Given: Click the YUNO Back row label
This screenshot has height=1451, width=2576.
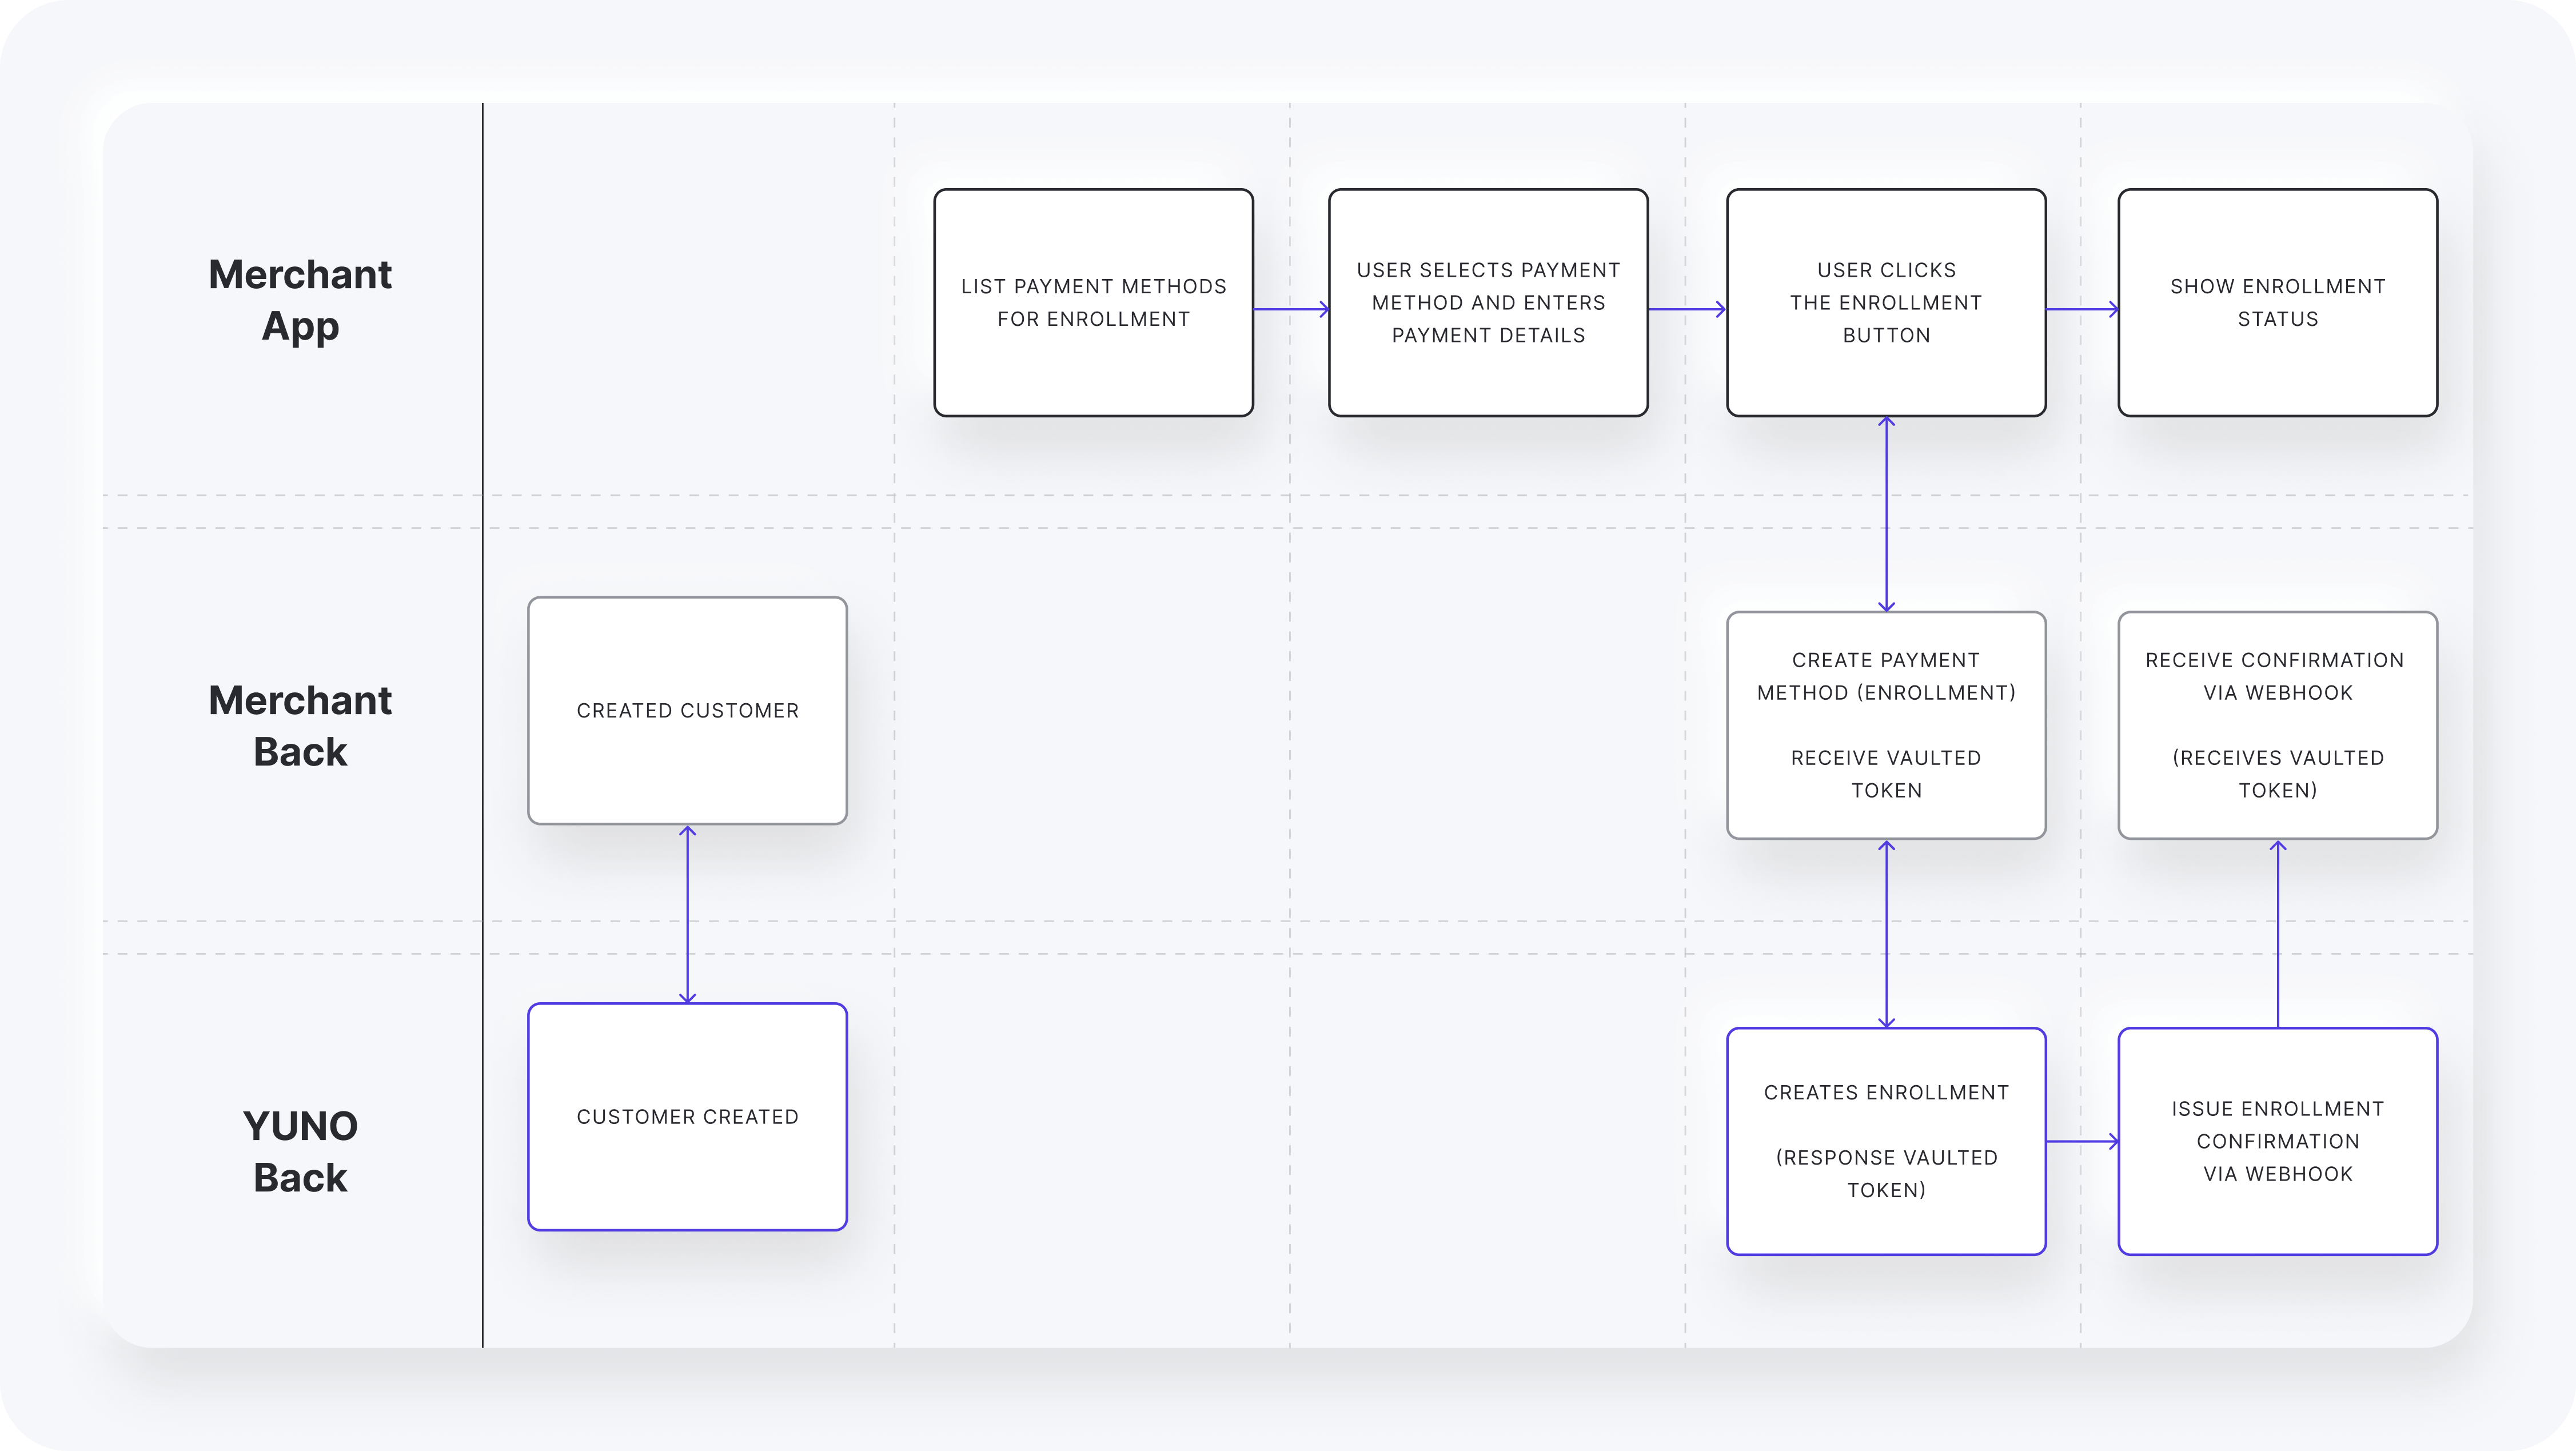Looking at the screenshot, I should click(x=300, y=1151).
